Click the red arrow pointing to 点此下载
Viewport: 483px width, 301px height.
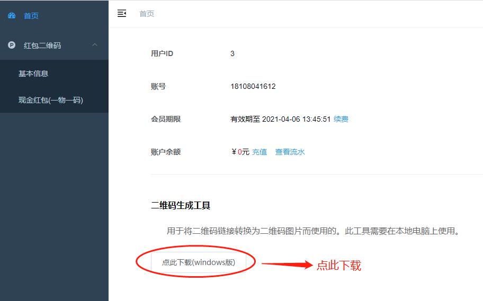point(287,266)
